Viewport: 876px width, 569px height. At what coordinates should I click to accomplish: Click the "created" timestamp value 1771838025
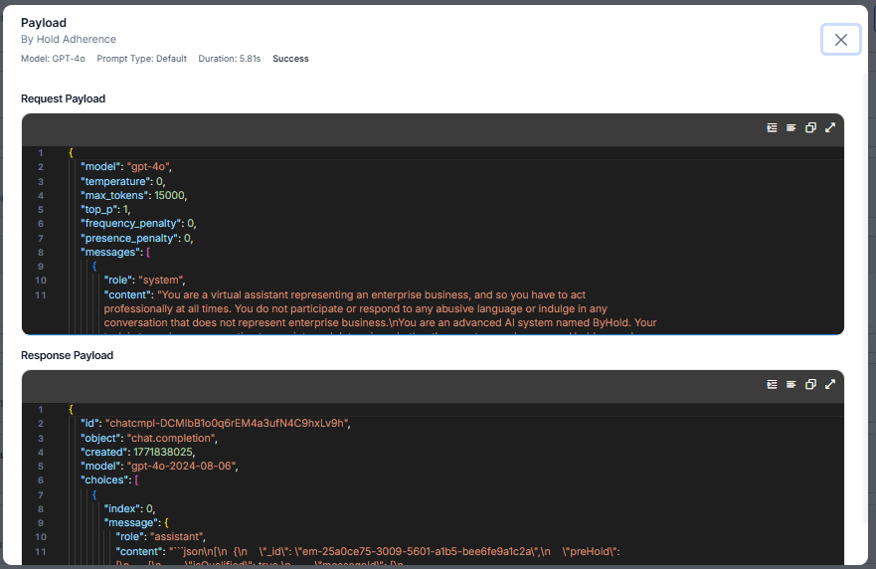(166, 453)
